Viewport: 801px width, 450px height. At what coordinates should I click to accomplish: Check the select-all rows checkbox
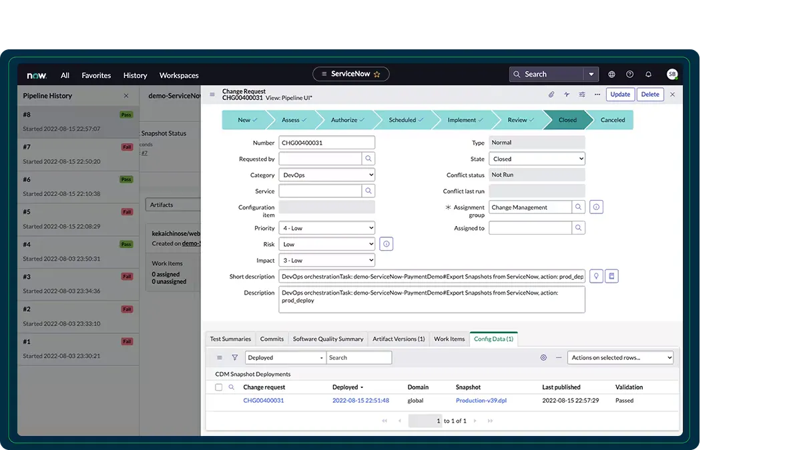tap(219, 387)
